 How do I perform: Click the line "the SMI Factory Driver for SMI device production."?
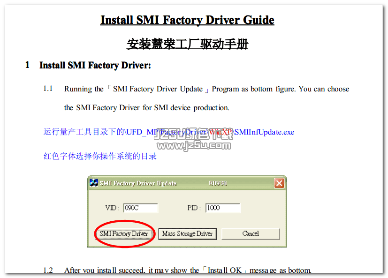point(147,107)
